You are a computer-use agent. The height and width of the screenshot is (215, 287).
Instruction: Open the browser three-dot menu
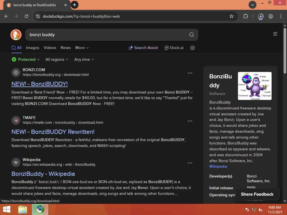[281, 16]
